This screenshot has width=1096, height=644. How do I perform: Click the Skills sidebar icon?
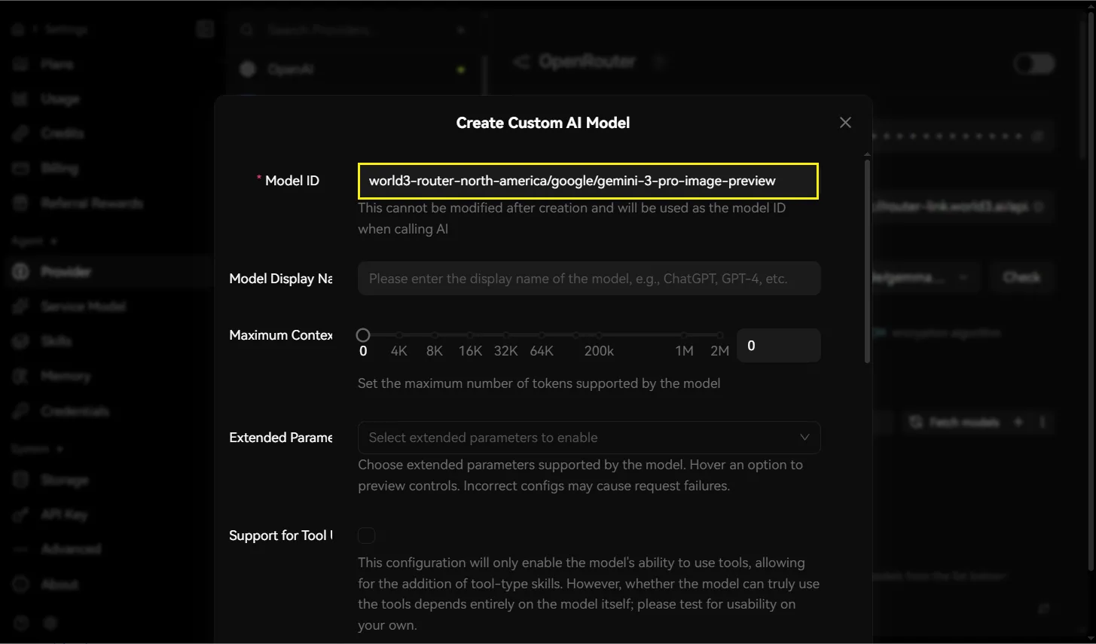(x=21, y=341)
